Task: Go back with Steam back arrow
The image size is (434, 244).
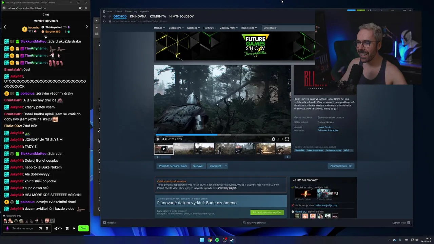Action: (104, 16)
